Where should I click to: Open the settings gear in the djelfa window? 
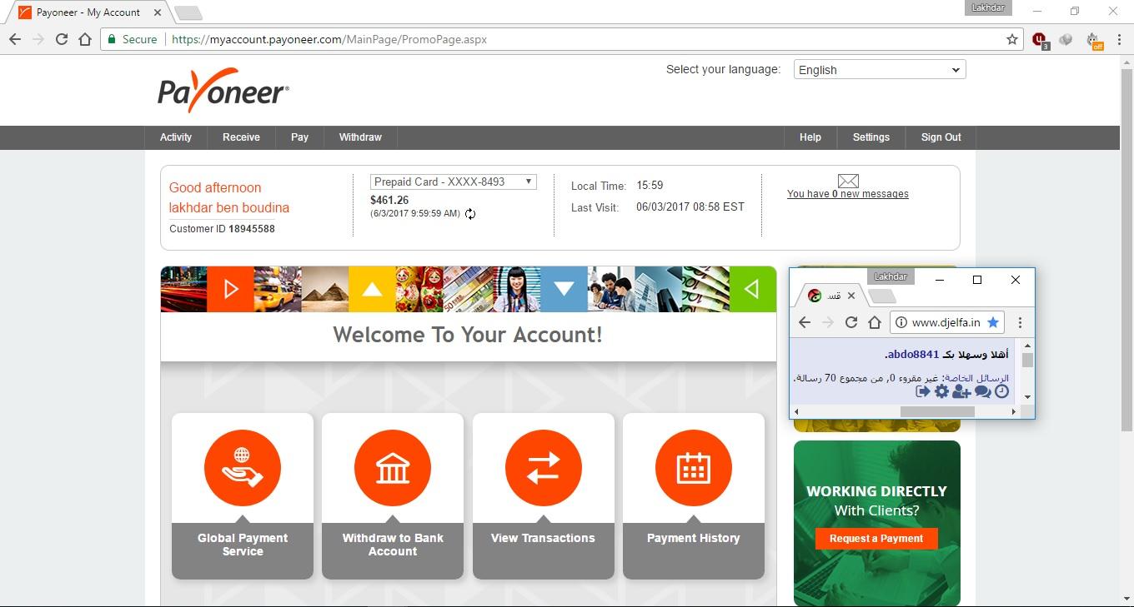click(941, 391)
